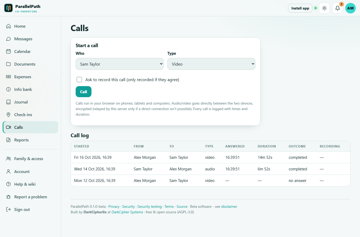Screen dimensions: 360x237
Task: Click the Documents folder icon
Action: pyautogui.click(x=8, y=64)
